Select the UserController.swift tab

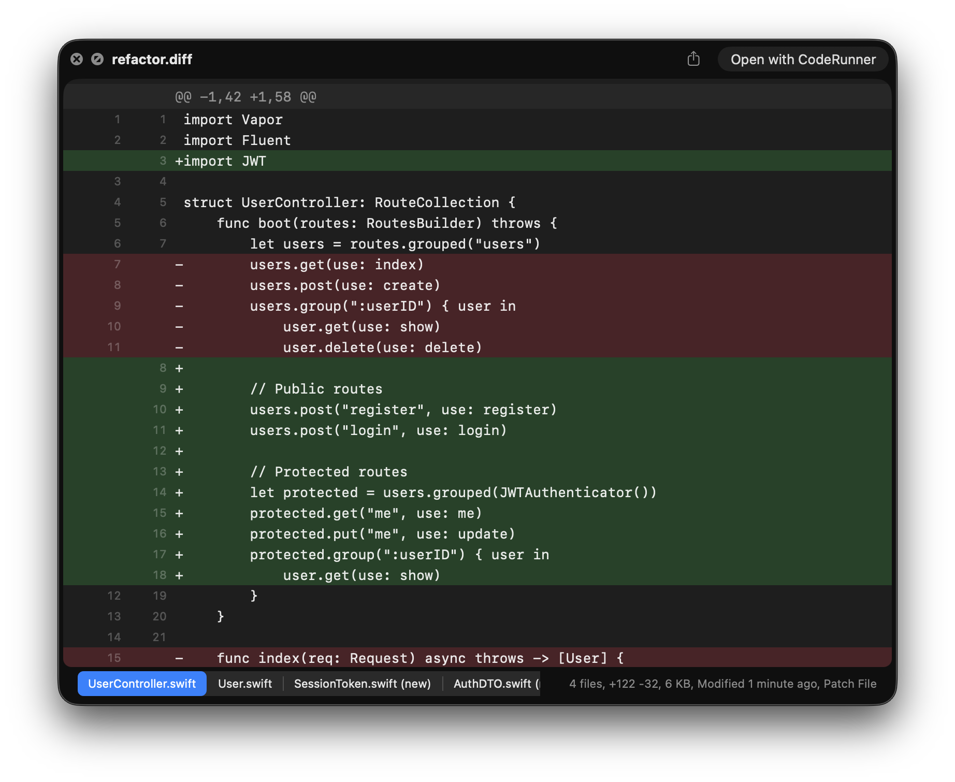[x=142, y=684]
